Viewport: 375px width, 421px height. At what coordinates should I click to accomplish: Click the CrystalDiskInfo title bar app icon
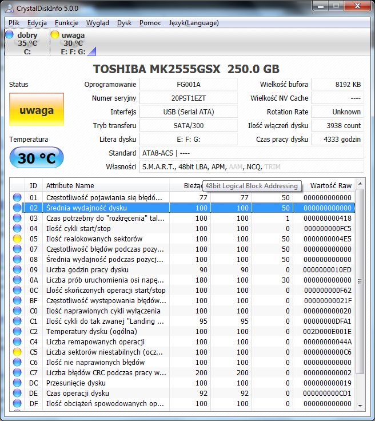[9, 9]
